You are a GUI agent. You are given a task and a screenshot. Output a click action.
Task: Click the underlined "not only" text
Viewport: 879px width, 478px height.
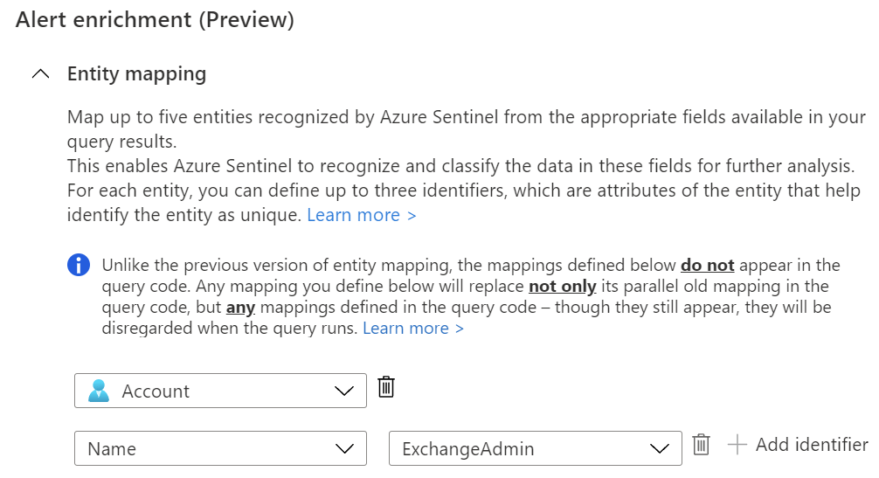[x=562, y=287]
